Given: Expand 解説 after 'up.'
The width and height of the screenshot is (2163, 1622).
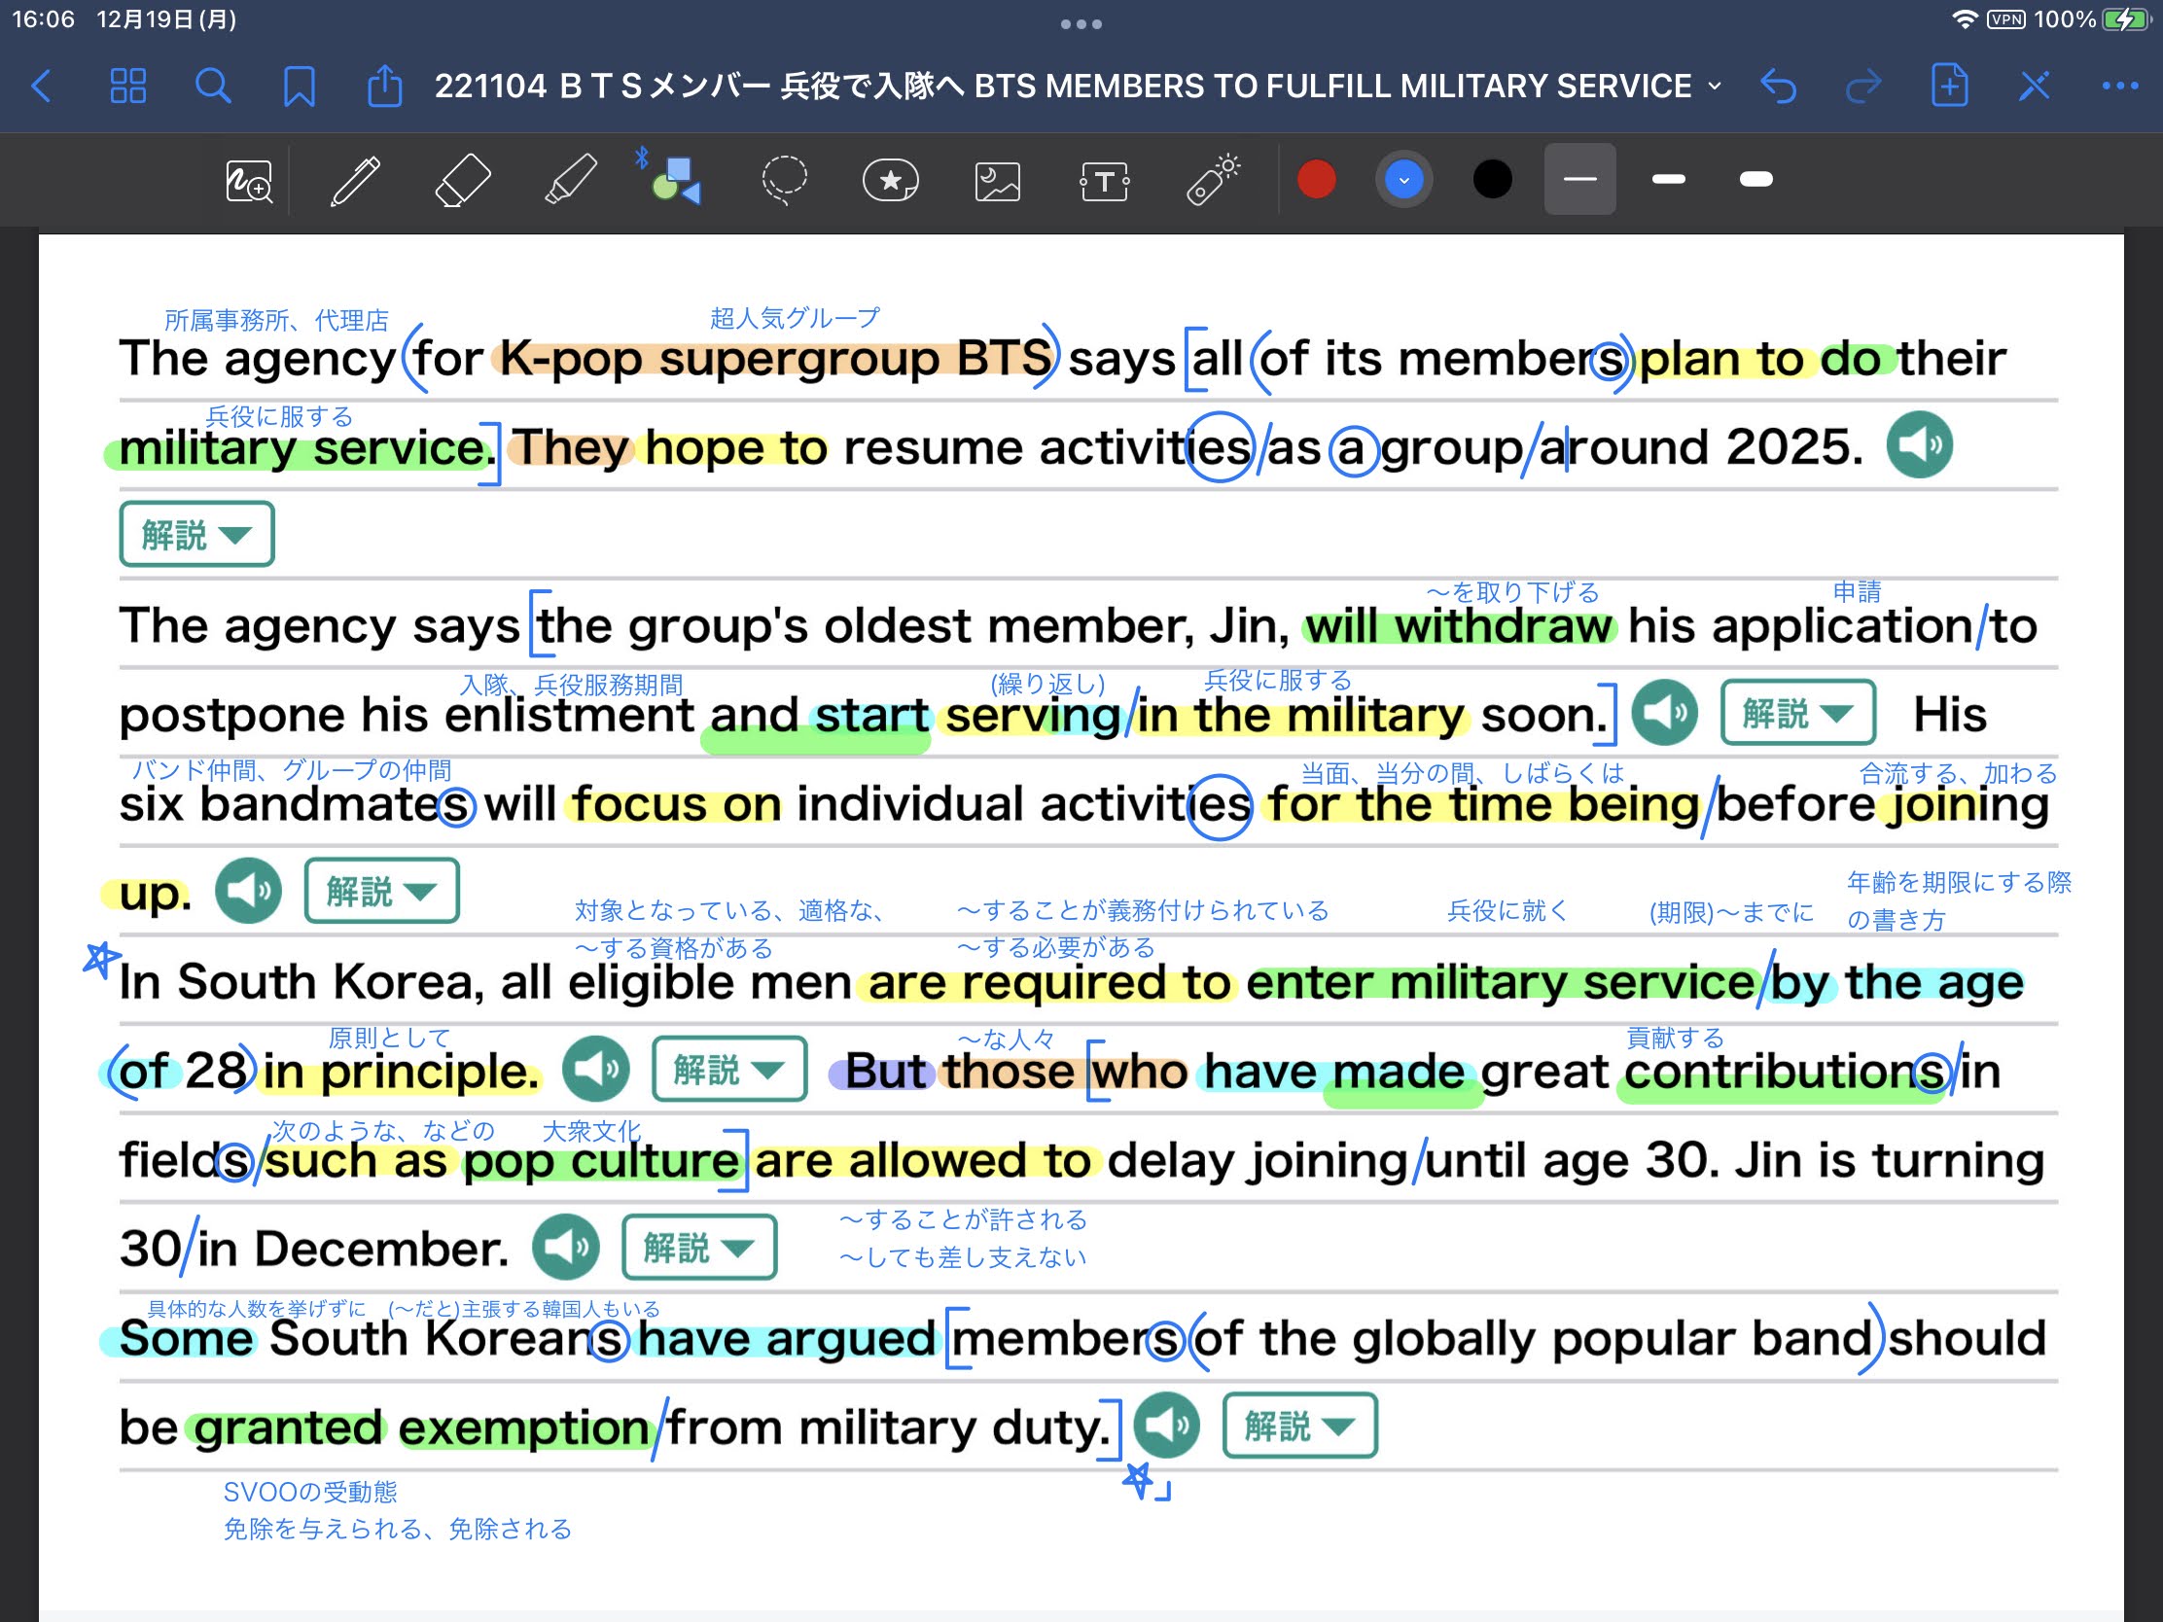Looking at the screenshot, I should (x=381, y=891).
